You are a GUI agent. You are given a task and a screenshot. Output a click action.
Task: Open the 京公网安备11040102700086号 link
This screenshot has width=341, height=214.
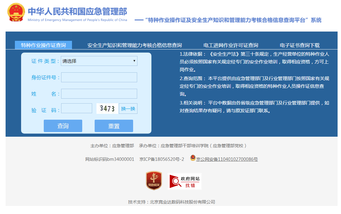click(x=227, y=159)
